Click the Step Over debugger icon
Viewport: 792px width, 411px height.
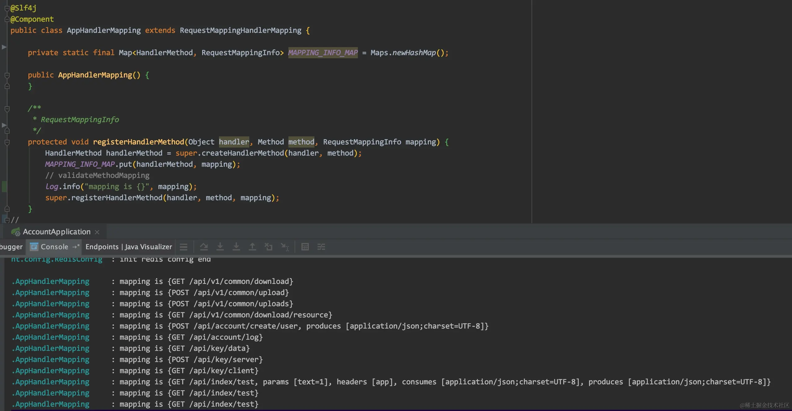tap(204, 247)
